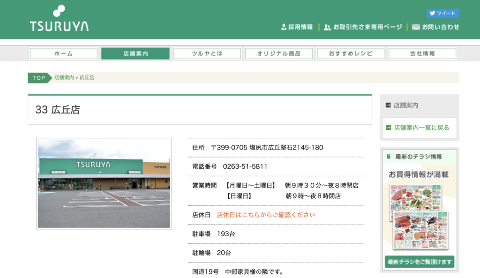Image resolution: width=480 pixels, height=278 pixels.
Task: Click the 【日曜日】 label
Action: coord(239,196)
